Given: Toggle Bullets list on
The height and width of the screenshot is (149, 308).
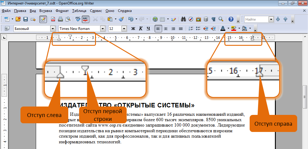Looking at the screenshot, I should pos(198,29).
